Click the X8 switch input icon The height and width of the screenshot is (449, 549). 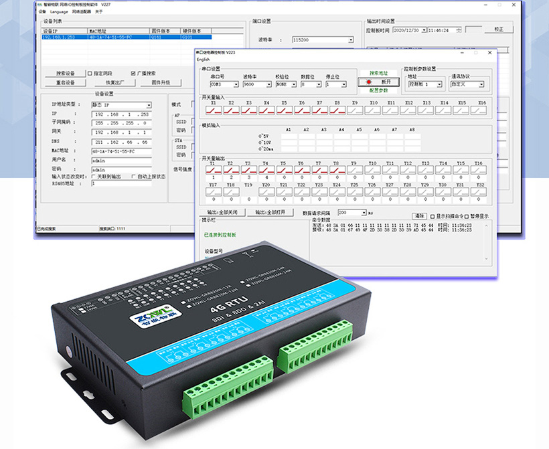click(336, 110)
